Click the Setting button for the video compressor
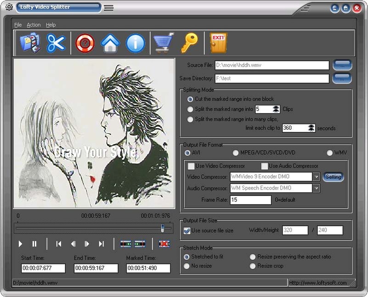This screenshot has height=297, width=368. click(x=333, y=177)
